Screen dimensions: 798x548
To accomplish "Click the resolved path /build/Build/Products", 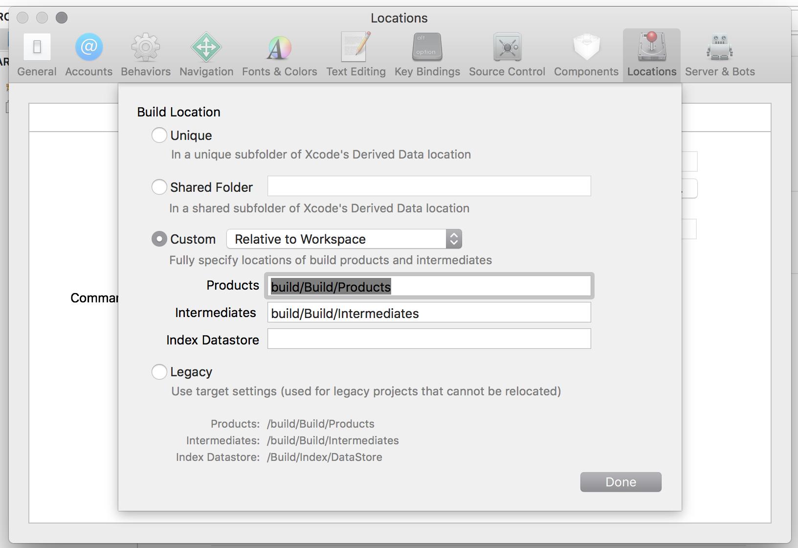I will (321, 424).
